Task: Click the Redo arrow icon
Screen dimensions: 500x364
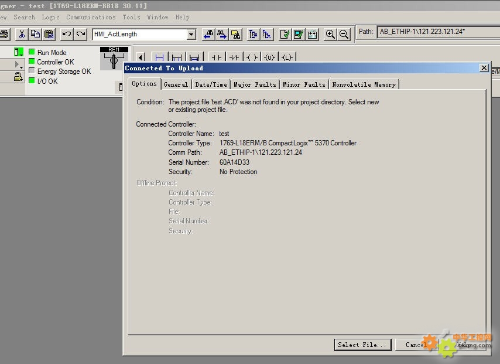Action: 81,34
